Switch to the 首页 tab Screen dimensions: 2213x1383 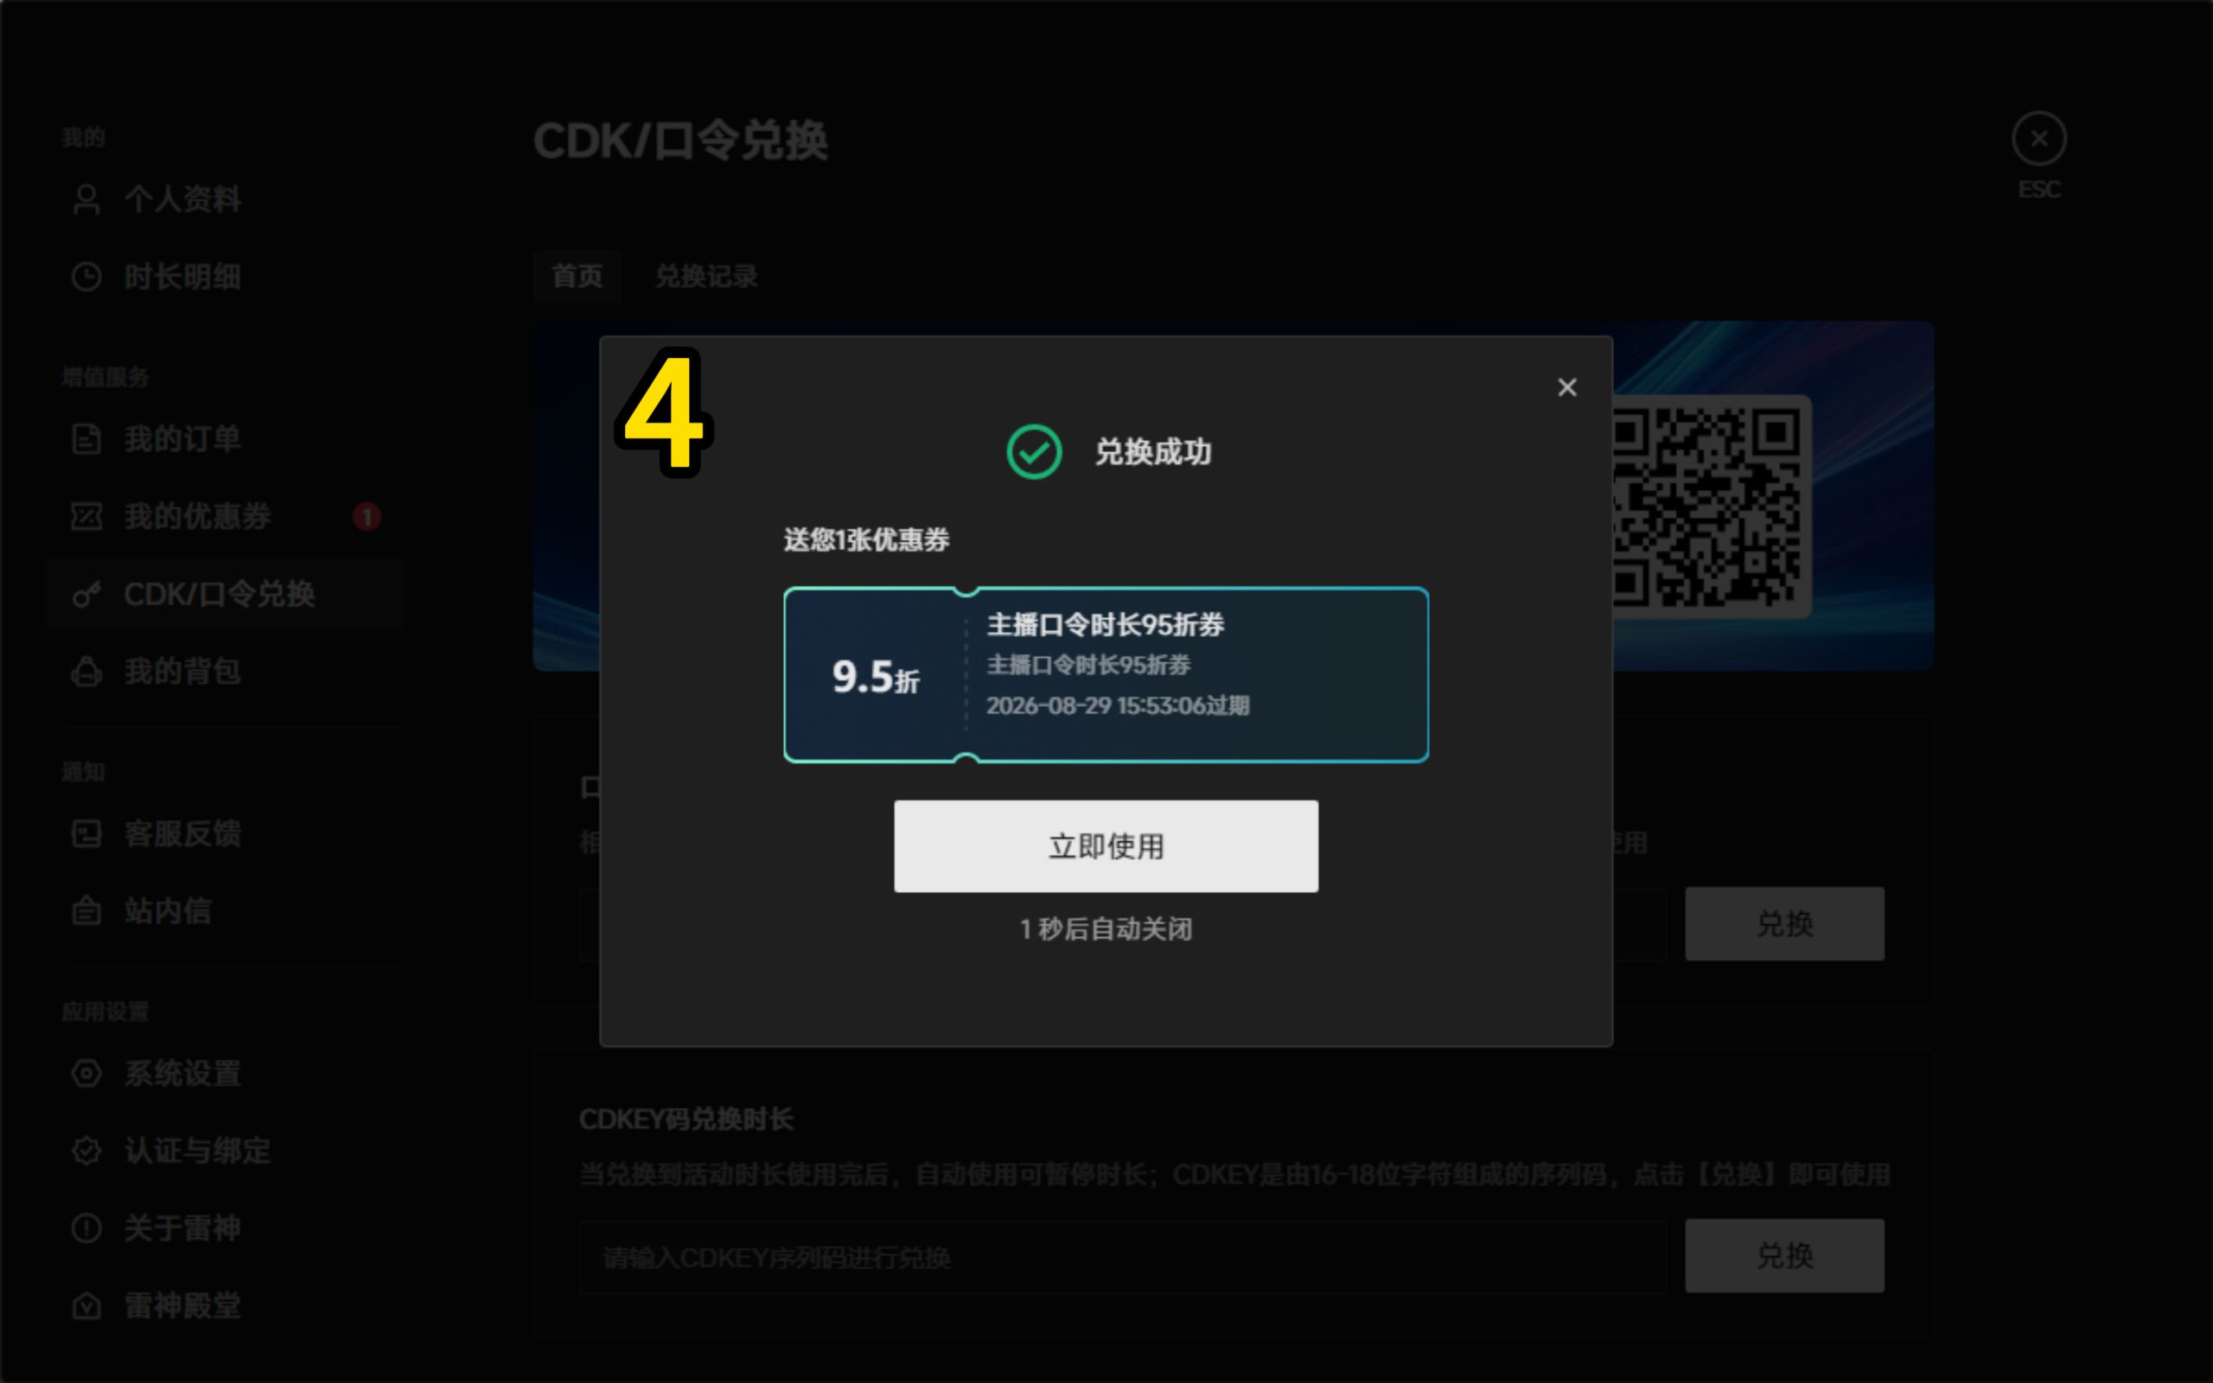click(x=577, y=277)
